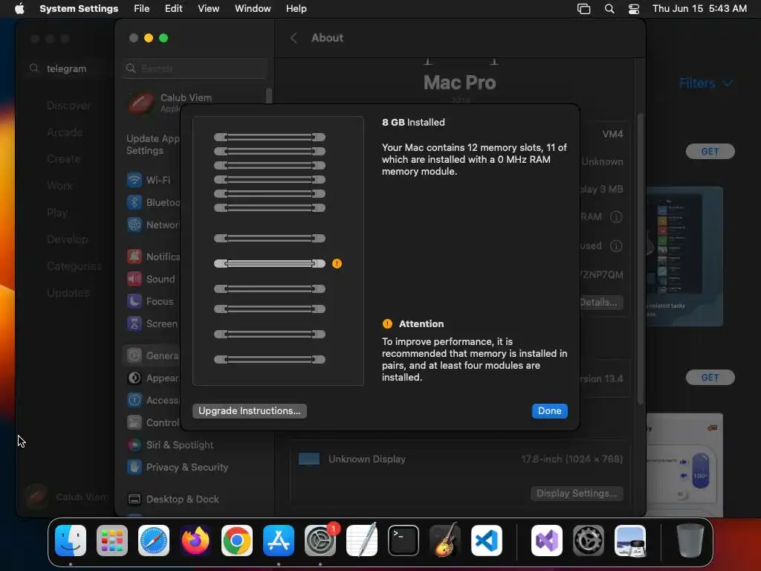Click the second GET button in App Store
The image size is (761, 571).
coord(710,378)
